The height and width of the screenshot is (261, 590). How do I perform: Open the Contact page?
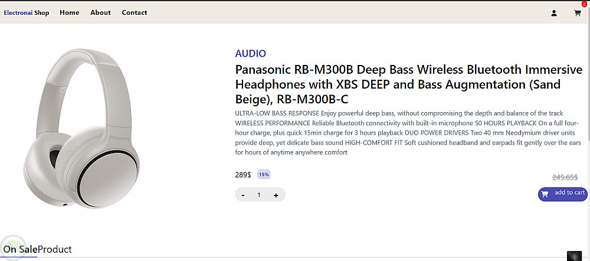coord(135,12)
